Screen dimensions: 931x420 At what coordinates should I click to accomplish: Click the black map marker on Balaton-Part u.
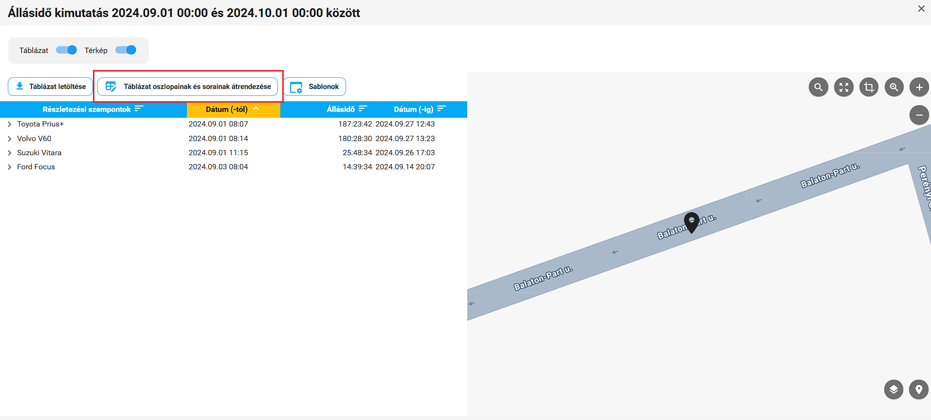coord(691,222)
